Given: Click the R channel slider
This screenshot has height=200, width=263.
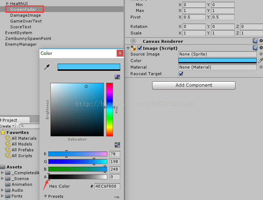Looking at the screenshot, I should coord(78,154).
